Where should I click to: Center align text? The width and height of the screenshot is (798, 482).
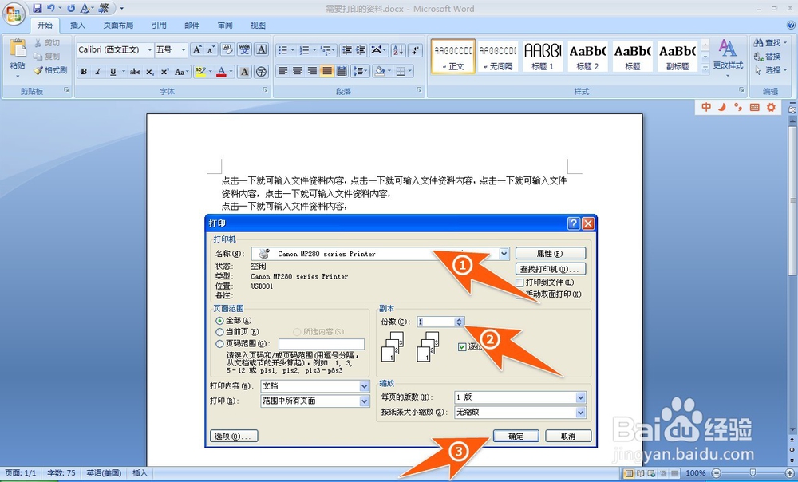pyautogui.click(x=298, y=71)
